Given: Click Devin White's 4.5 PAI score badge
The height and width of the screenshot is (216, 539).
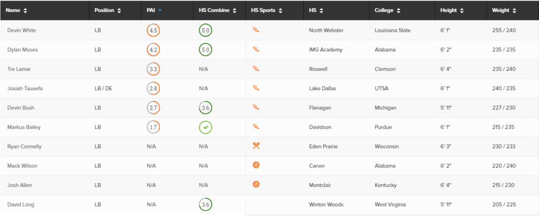Looking at the screenshot, I should 153,30.
